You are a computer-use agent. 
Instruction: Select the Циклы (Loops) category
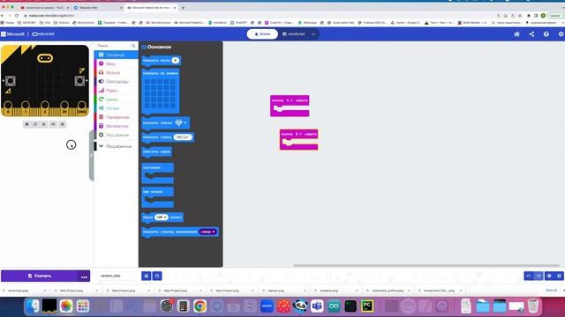tap(116, 100)
